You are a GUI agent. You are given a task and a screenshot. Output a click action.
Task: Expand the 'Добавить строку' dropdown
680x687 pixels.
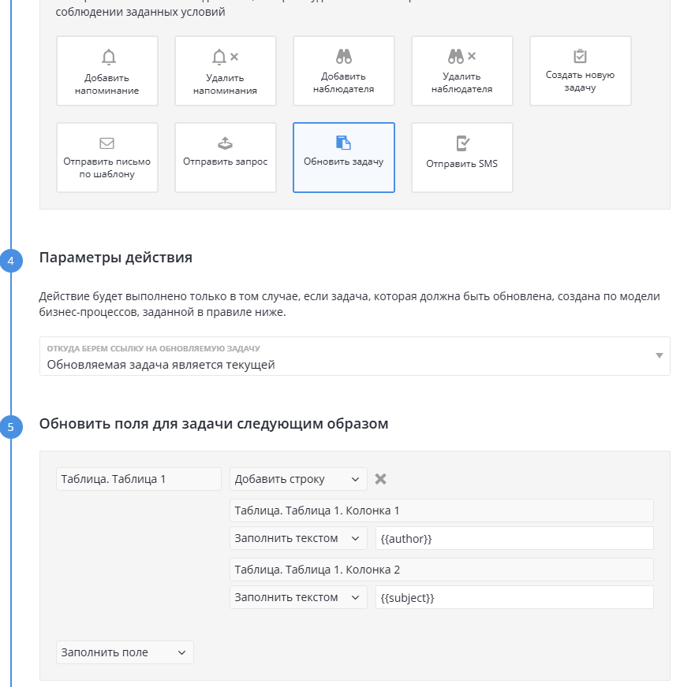point(298,479)
